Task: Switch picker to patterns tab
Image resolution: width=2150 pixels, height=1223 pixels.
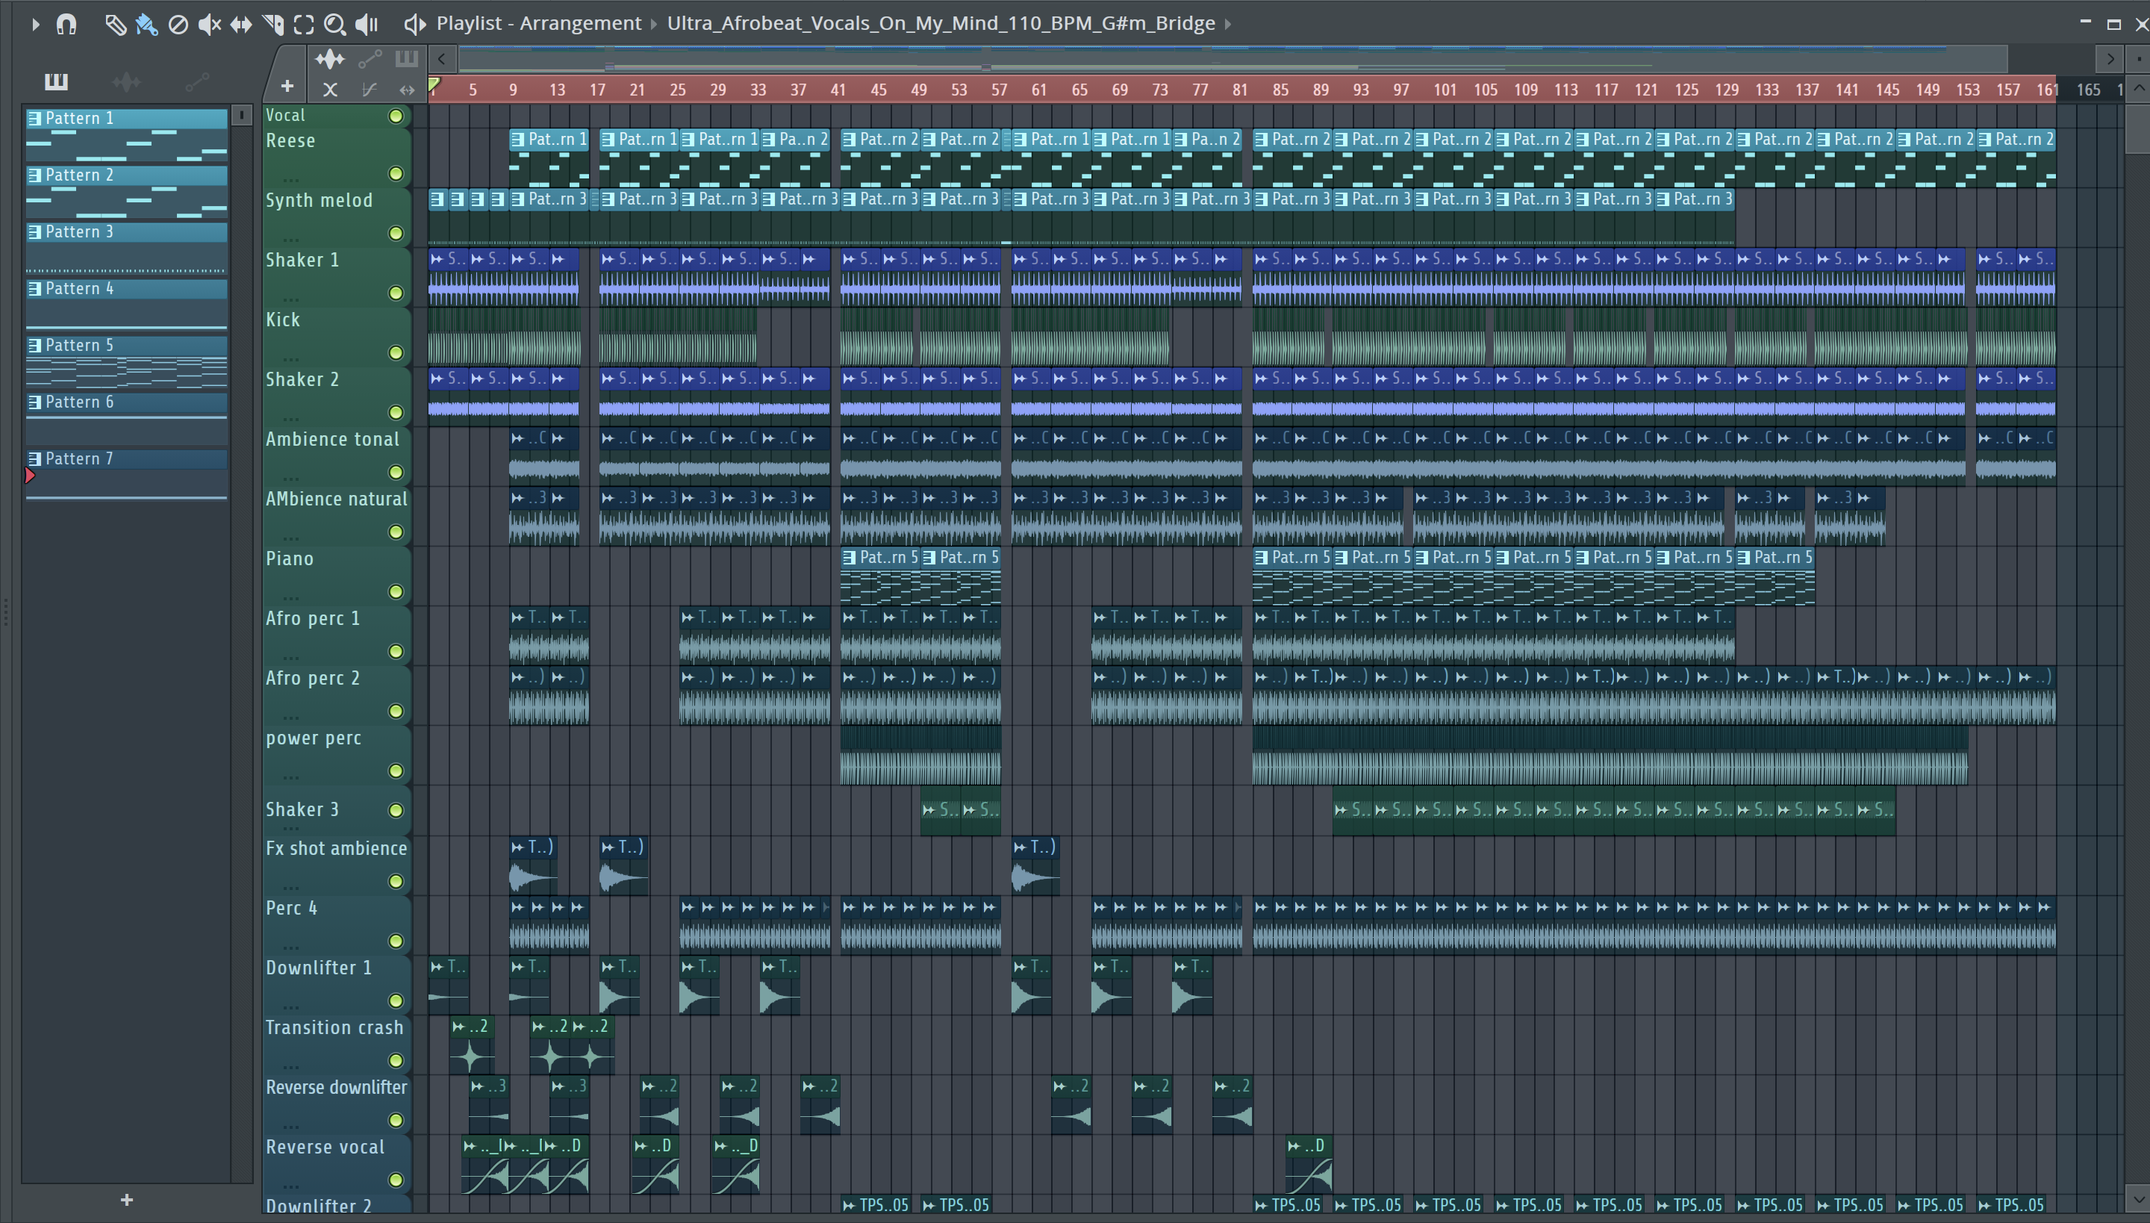Action: click(56, 81)
